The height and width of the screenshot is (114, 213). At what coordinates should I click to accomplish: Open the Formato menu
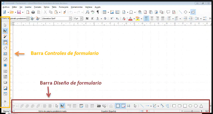pos(38,7)
